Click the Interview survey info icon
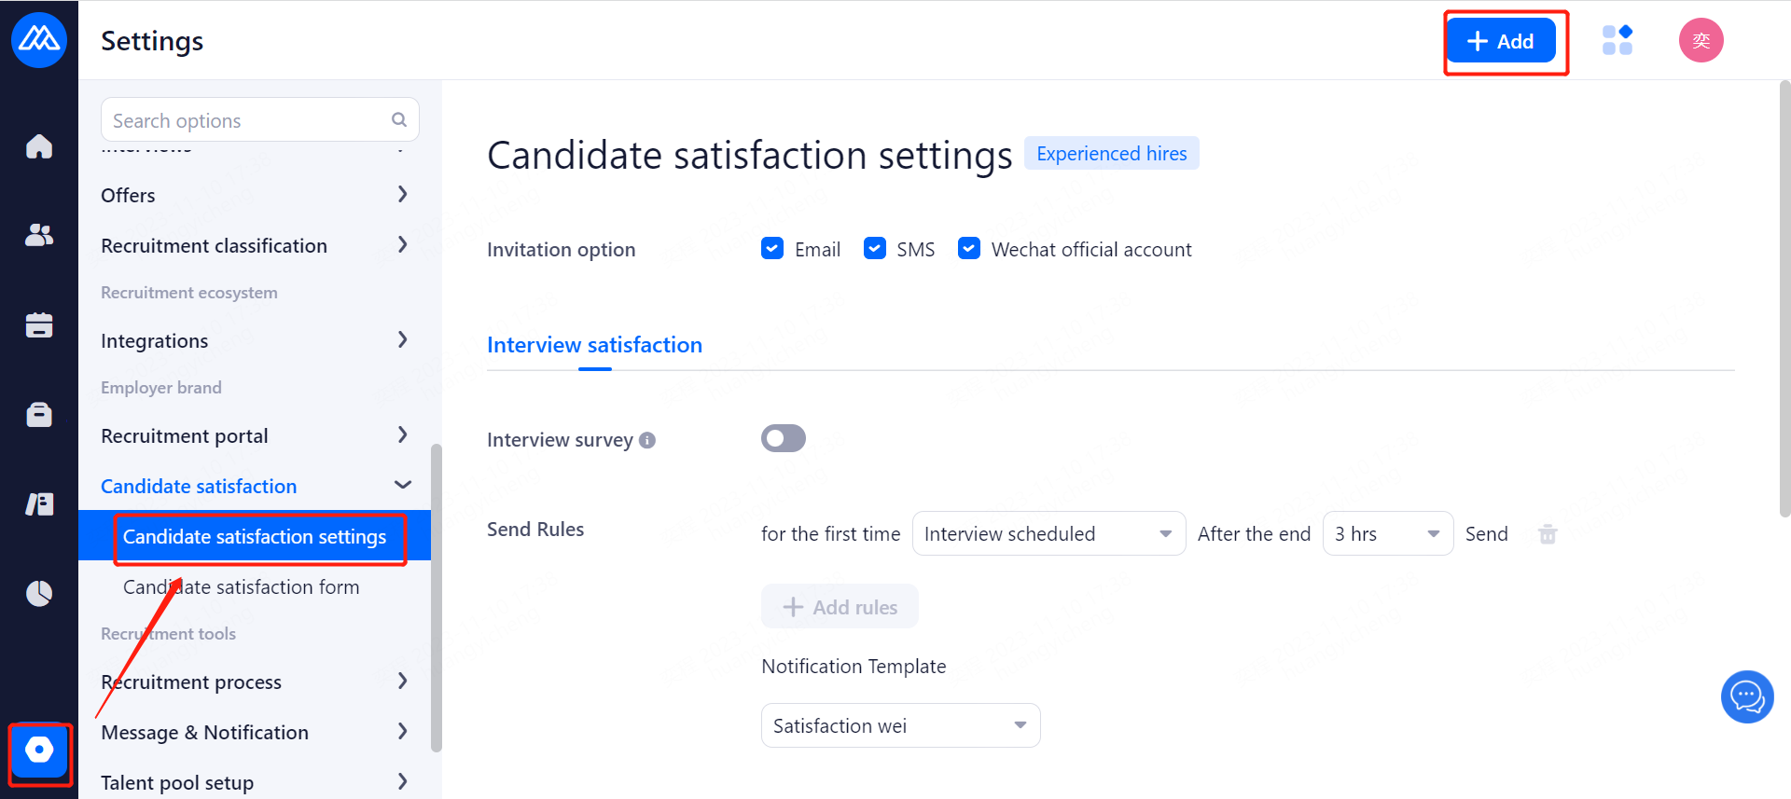Image resolution: width=1791 pixels, height=799 pixels. click(x=647, y=440)
